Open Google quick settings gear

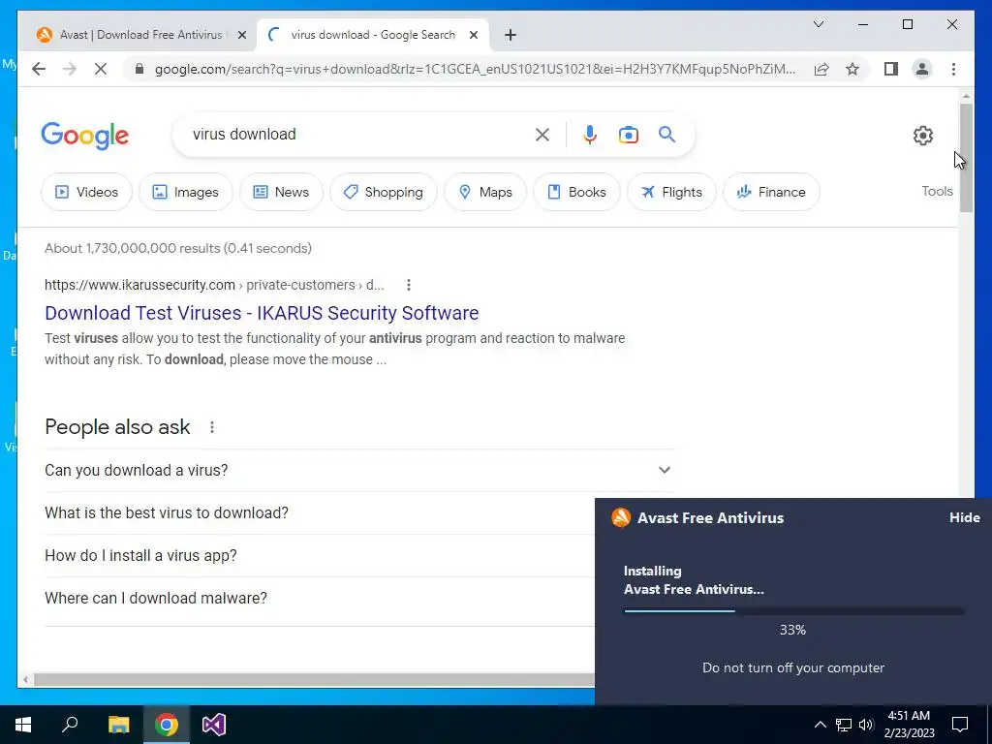point(923,136)
